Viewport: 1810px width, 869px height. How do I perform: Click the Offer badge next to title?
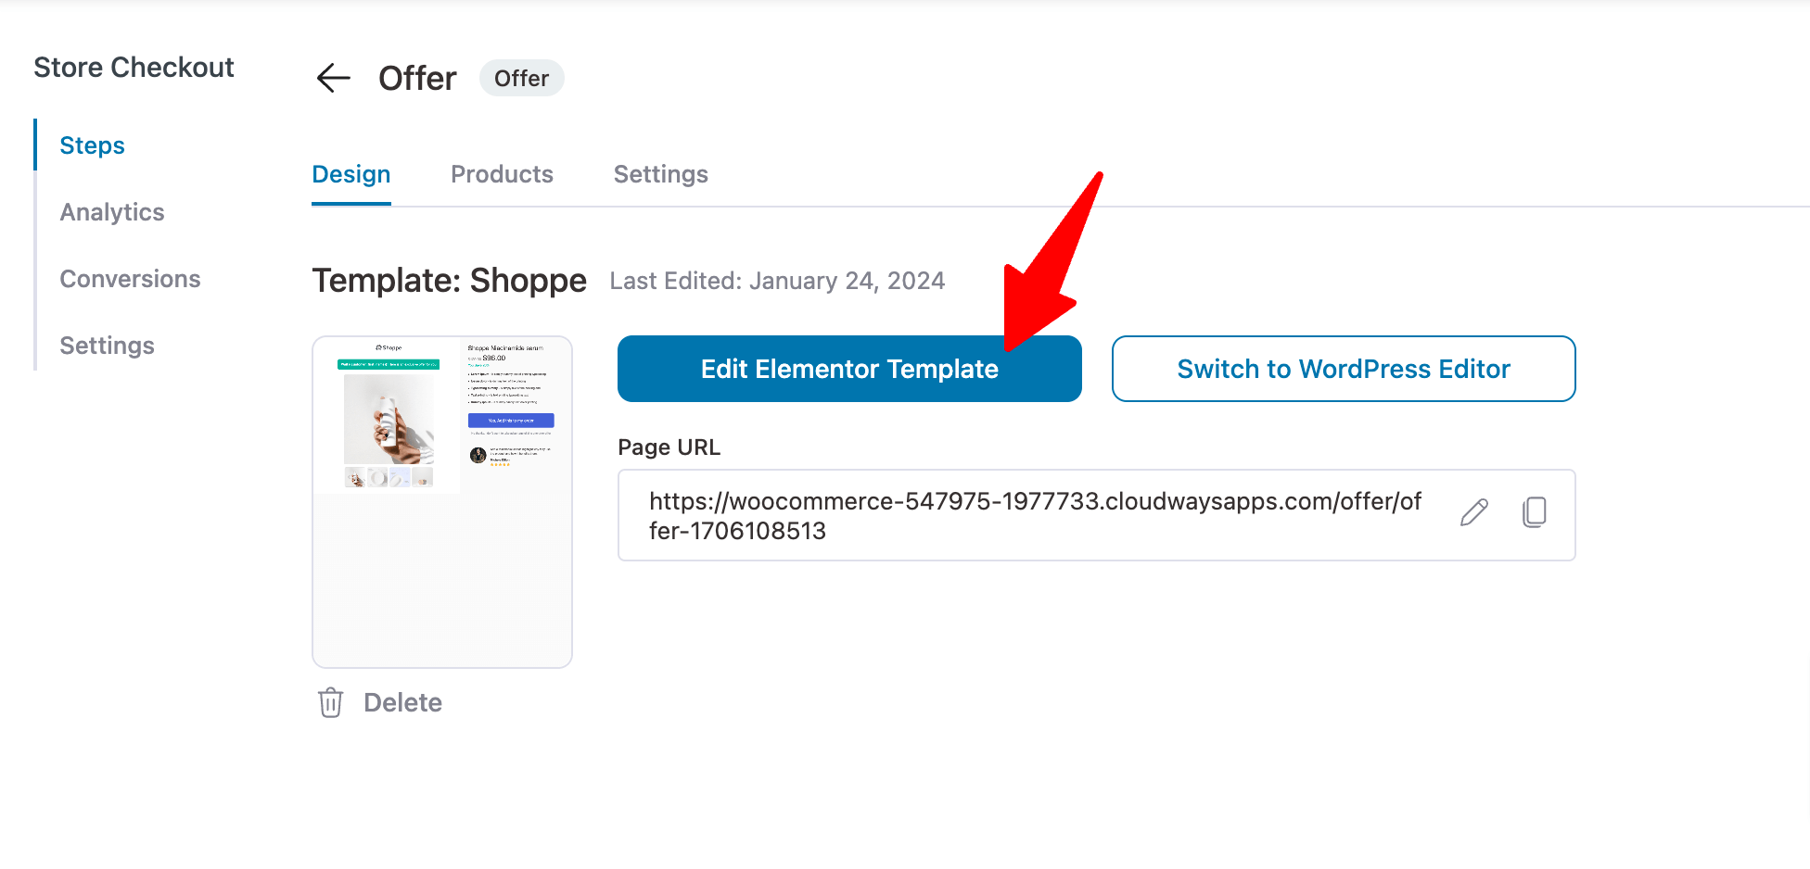521,78
